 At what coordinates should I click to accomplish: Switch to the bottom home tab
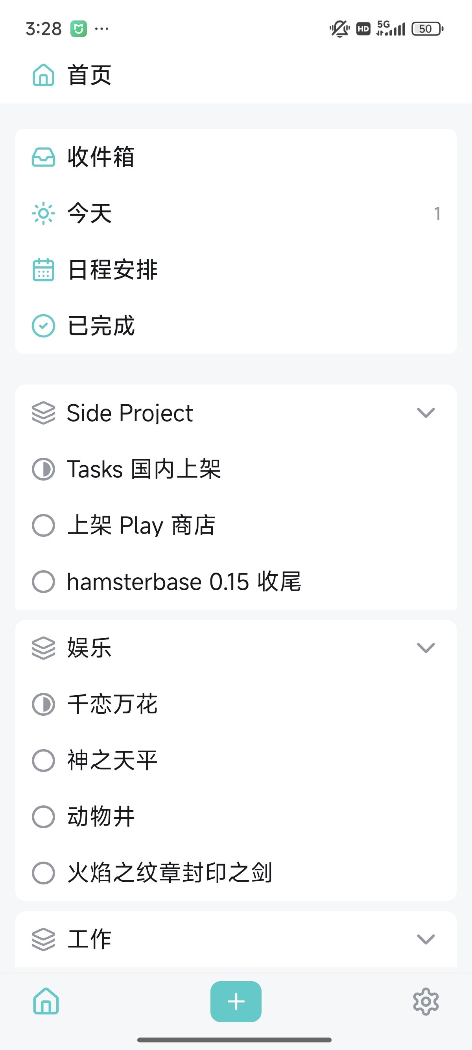click(46, 1001)
